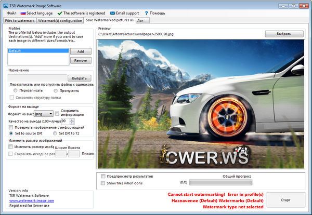Choose the Перезаписать radio option
The height and width of the screenshot is (215, 312).
click(15, 90)
